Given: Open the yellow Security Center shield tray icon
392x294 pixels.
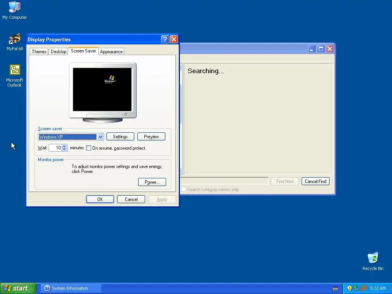Looking at the screenshot, I should 350,288.
